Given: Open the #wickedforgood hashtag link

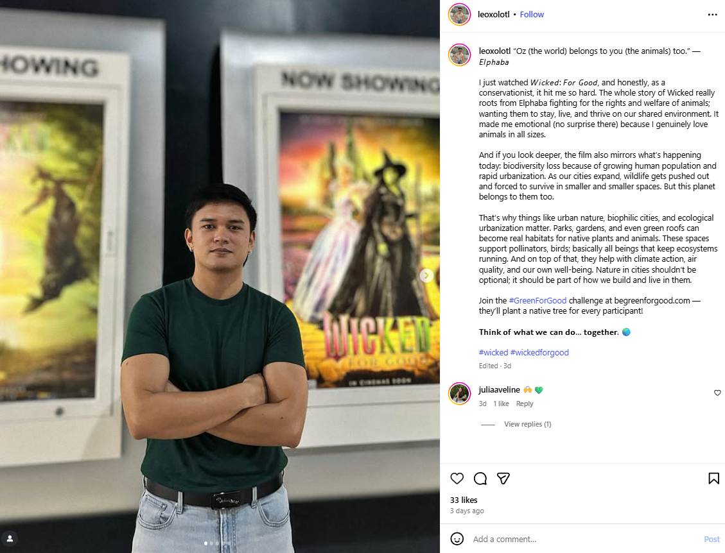Looking at the screenshot, I should pyautogui.click(x=539, y=352).
